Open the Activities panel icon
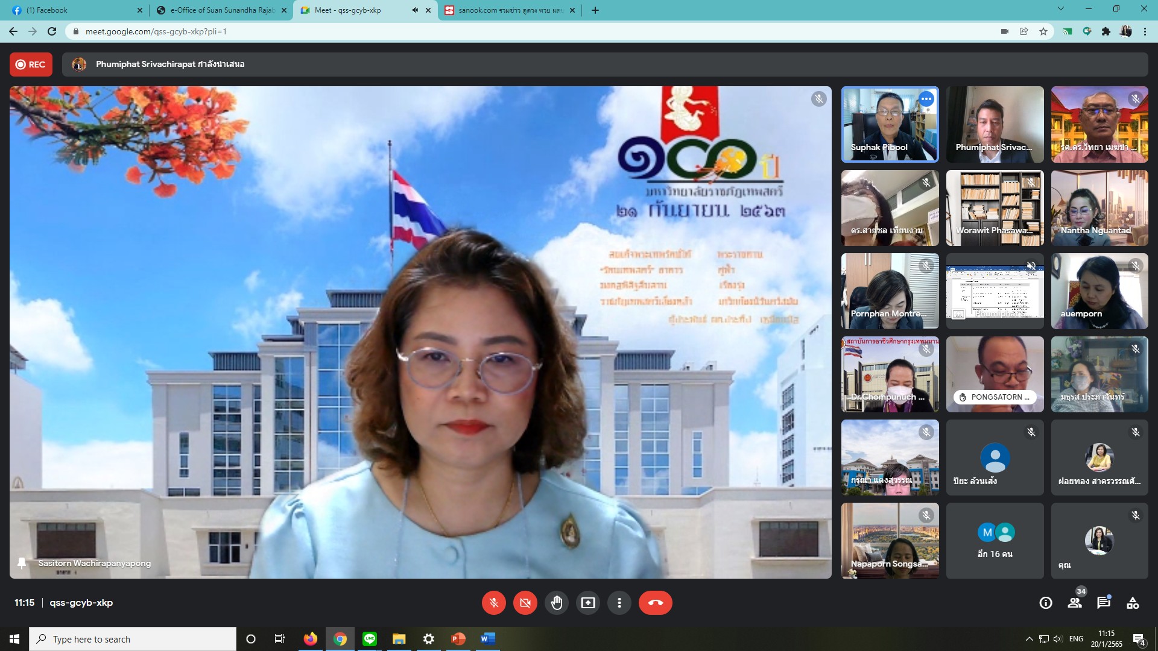Screen dimensions: 1158x651 tap(1133, 603)
